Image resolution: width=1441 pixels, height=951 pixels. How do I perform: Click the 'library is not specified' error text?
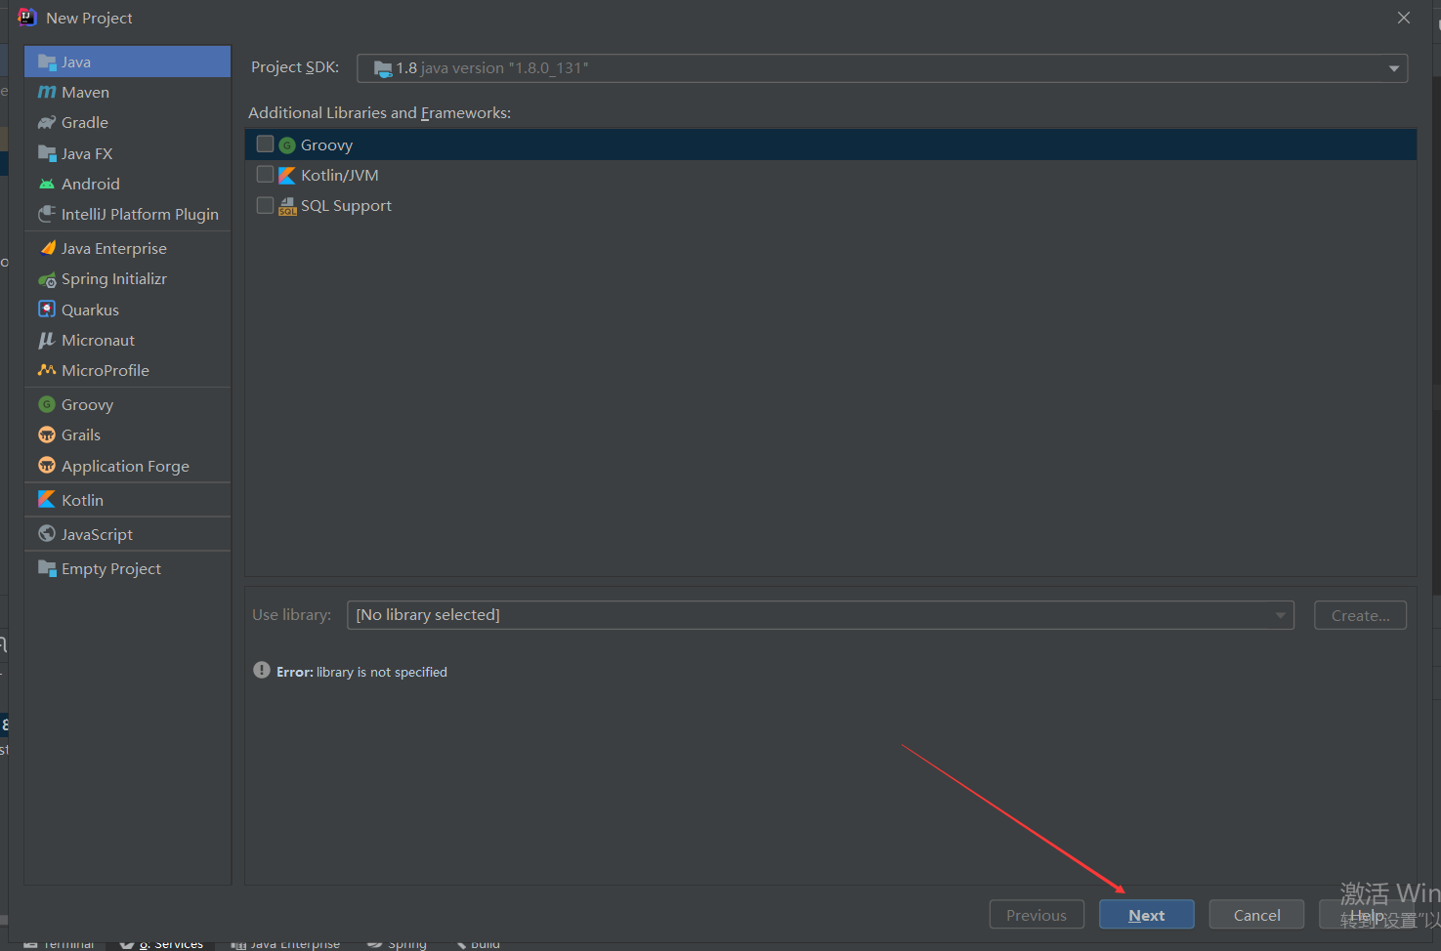click(x=382, y=672)
